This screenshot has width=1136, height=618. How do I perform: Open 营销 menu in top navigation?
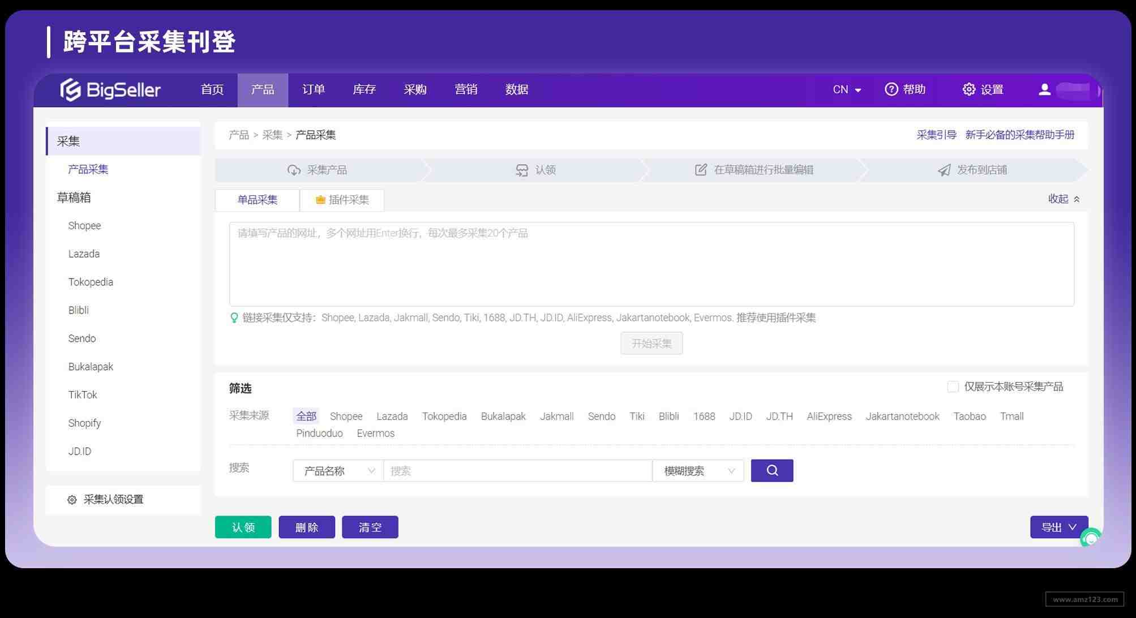coord(466,89)
